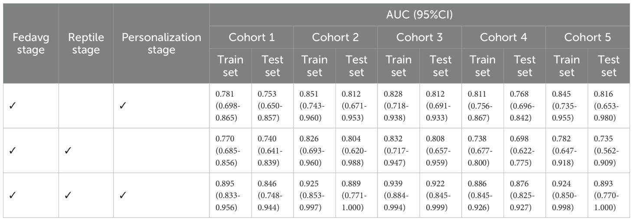Click the Cohort 5 header
The width and height of the screenshot is (633, 221).
(x=587, y=37)
